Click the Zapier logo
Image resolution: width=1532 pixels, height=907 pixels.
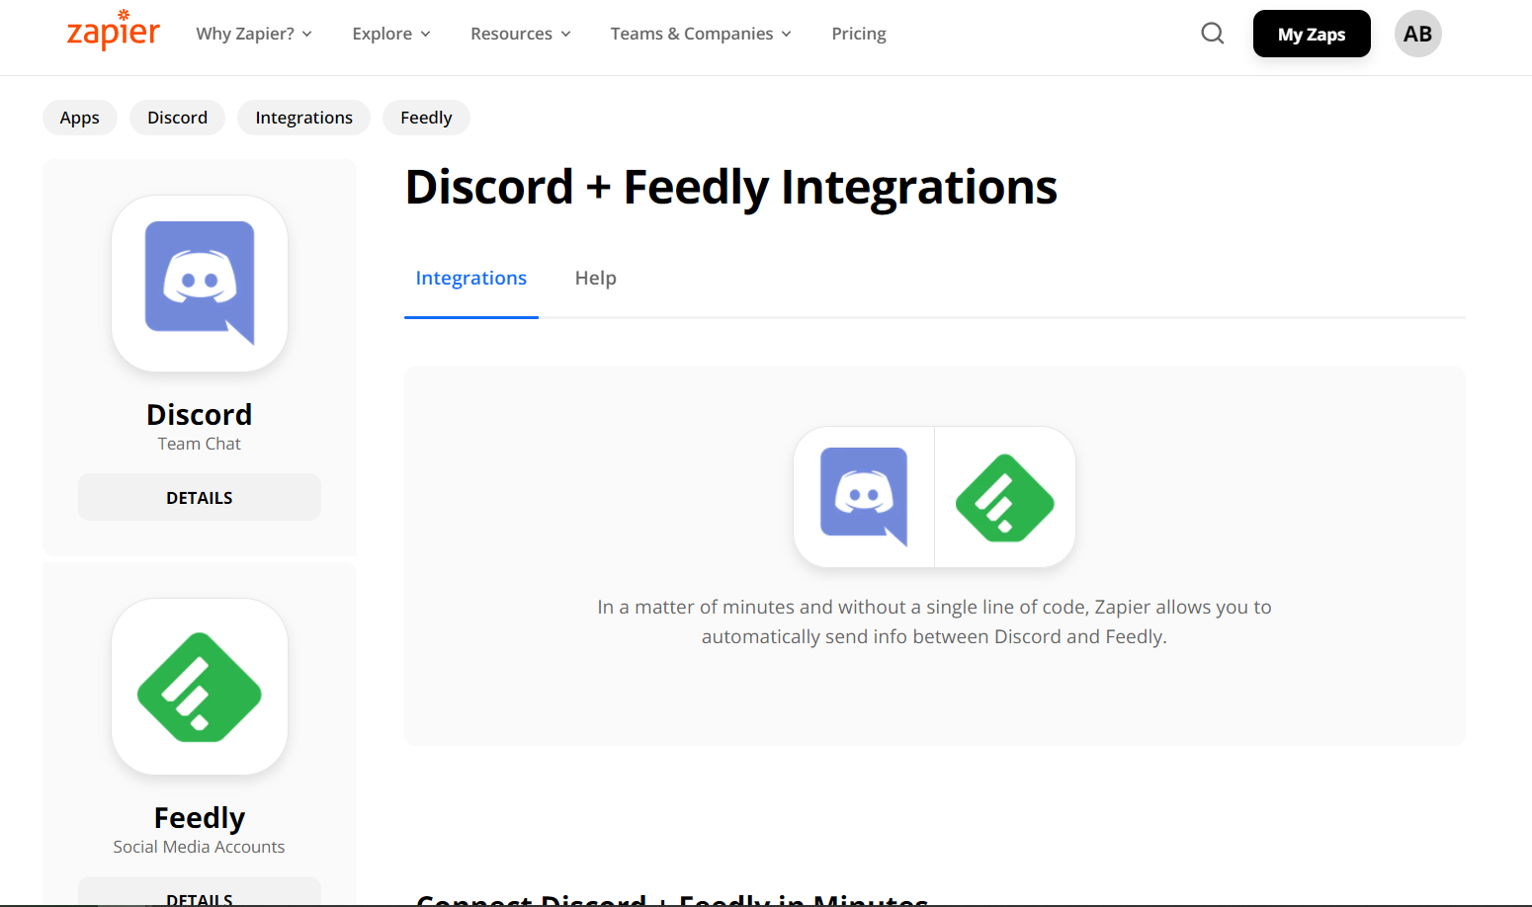pyautogui.click(x=113, y=31)
